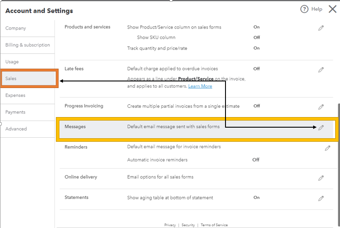Image resolution: width=340 pixels, height=228 pixels.
Task: Switch to the Payments tab
Action: point(15,112)
